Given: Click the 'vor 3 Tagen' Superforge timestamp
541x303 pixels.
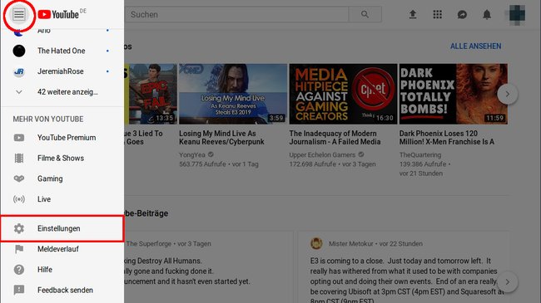Looking at the screenshot, I should (x=194, y=243).
